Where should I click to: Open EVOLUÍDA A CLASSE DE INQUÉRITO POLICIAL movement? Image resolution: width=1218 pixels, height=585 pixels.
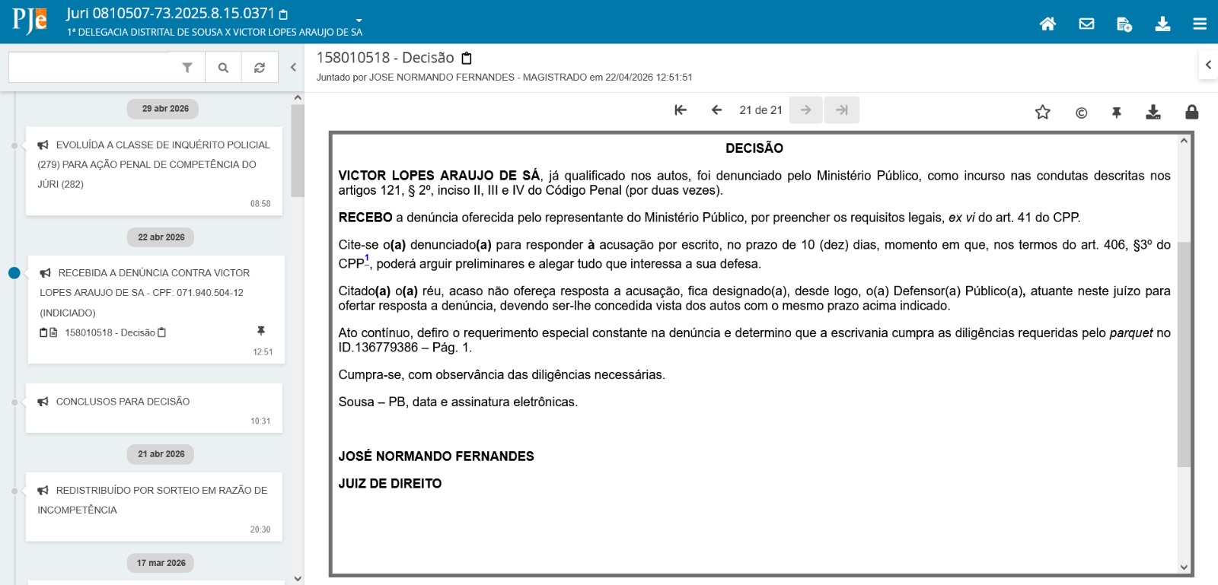click(154, 164)
